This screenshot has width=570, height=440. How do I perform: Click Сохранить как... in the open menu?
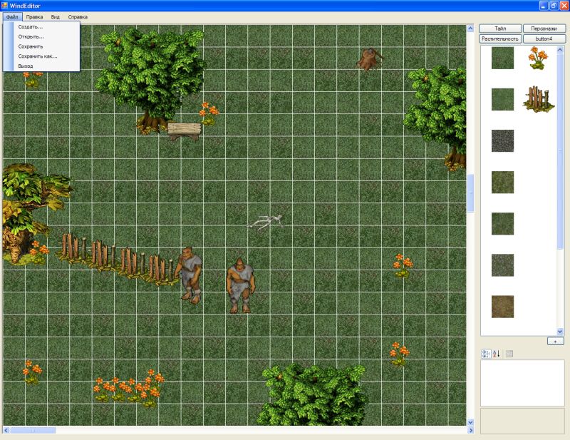(38, 56)
